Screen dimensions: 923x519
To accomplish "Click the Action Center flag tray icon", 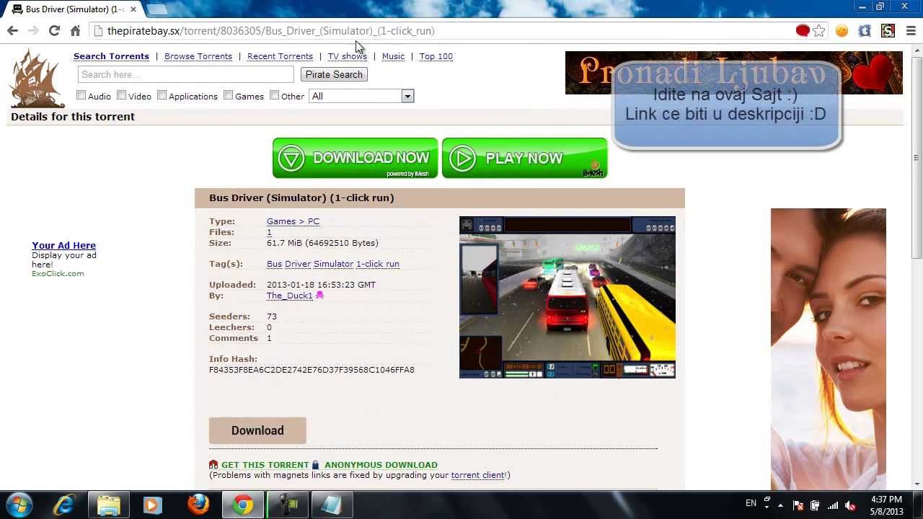I will pos(798,505).
